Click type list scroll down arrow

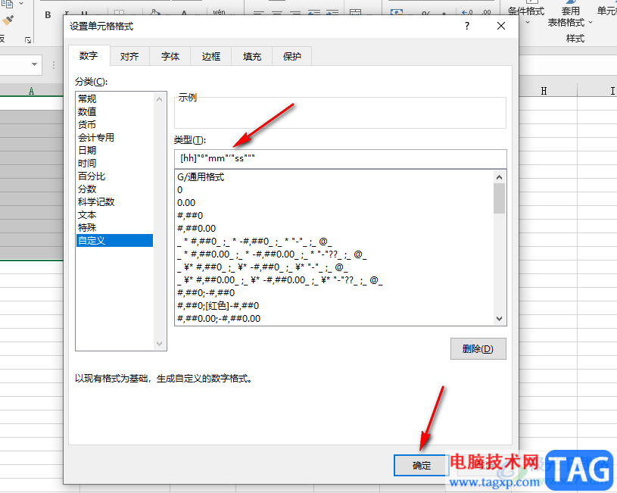pyautogui.click(x=499, y=319)
